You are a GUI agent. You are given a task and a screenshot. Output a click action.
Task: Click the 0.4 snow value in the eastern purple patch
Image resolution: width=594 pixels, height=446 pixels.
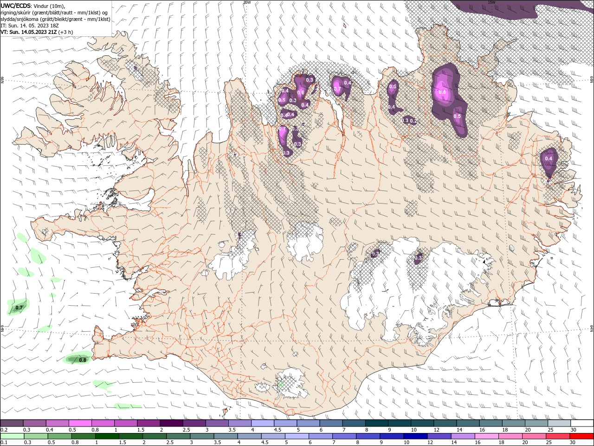pos(549,158)
